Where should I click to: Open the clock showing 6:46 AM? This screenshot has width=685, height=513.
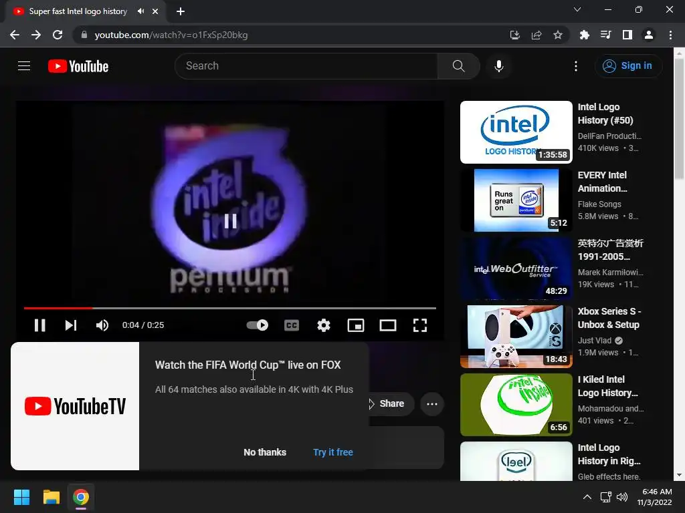654,497
